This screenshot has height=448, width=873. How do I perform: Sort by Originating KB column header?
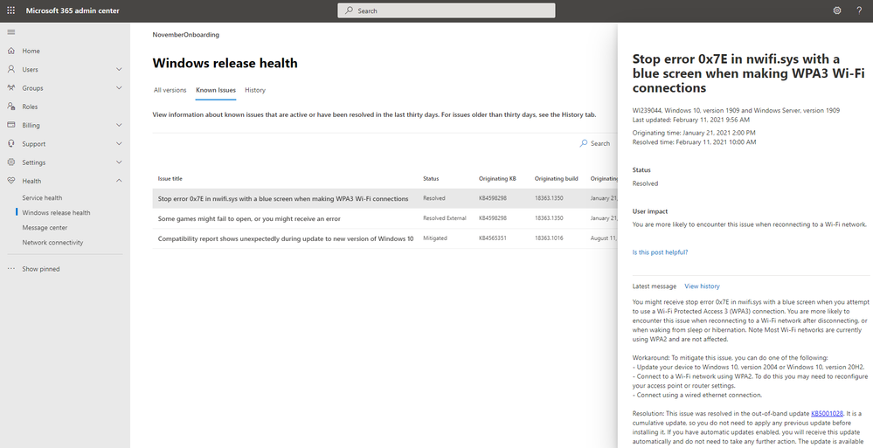pyautogui.click(x=497, y=179)
